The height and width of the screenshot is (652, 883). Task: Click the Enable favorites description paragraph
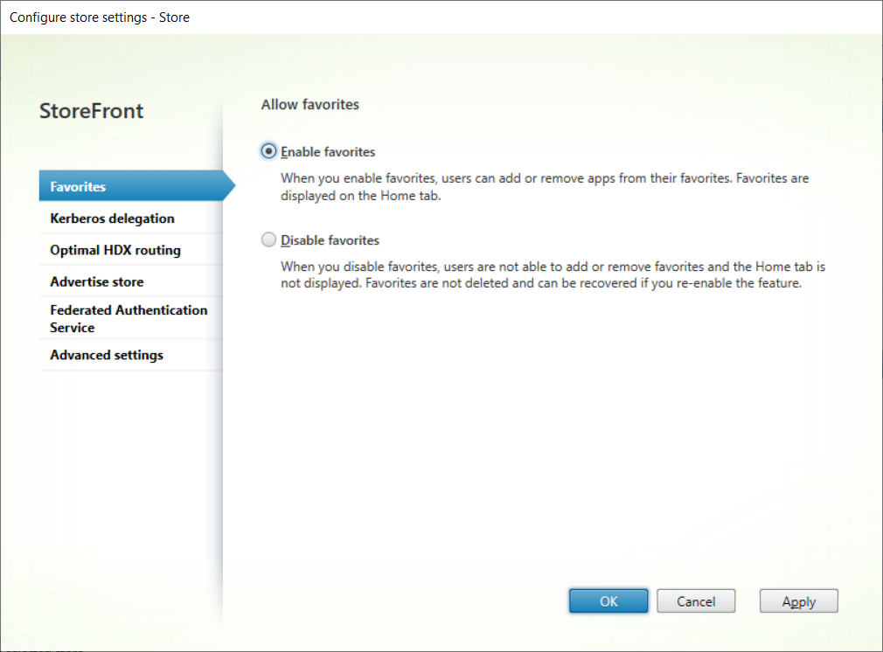pyautogui.click(x=544, y=186)
